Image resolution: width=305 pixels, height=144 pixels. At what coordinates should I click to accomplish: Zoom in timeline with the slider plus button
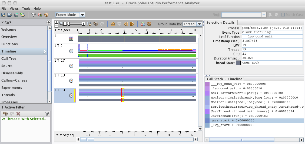coord(84,24)
